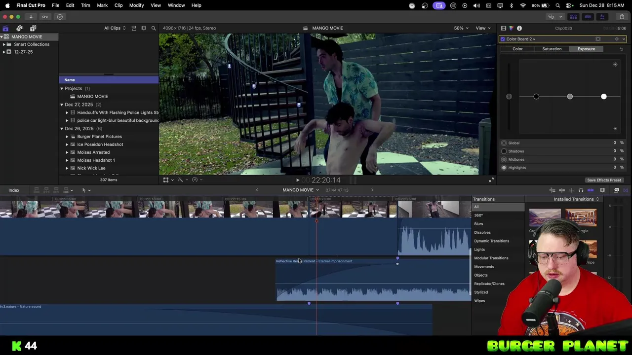Image resolution: width=632 pixels, height=355 pixels.
Task: Toggle timeline snapping icon
Action: tap(591, 190)
